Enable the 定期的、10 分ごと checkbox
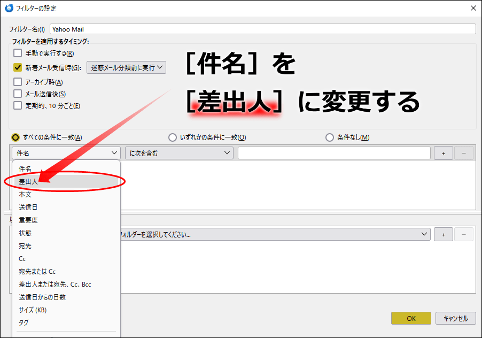Viewport: 482px width, 338px height. pyautogui.click(x=18, y=105)
